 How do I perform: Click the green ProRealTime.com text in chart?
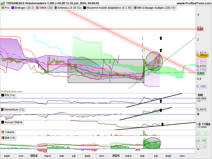pyautogui.click(x=11, y=91)
